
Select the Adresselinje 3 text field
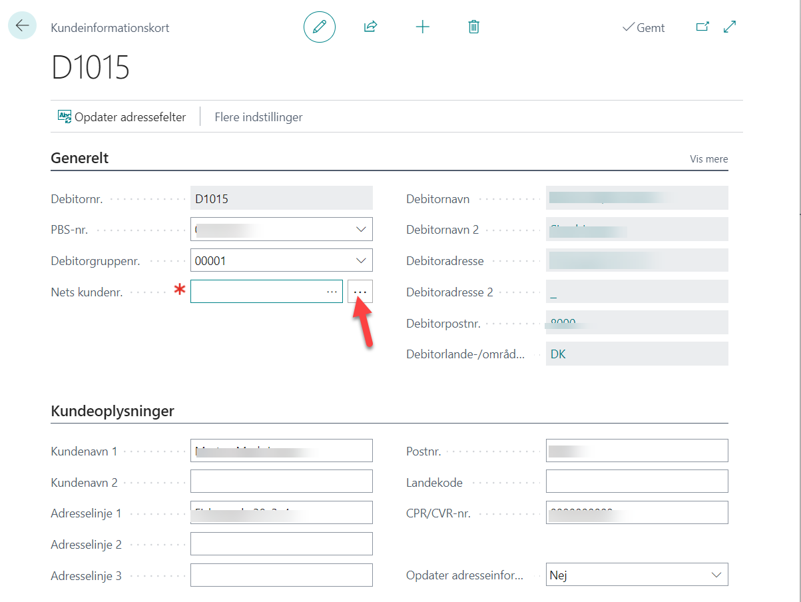point(281,575)
